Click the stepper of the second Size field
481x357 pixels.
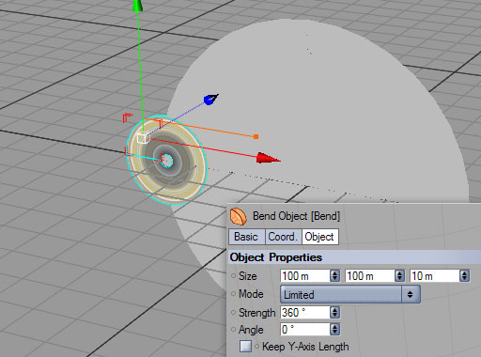point(399,276)
